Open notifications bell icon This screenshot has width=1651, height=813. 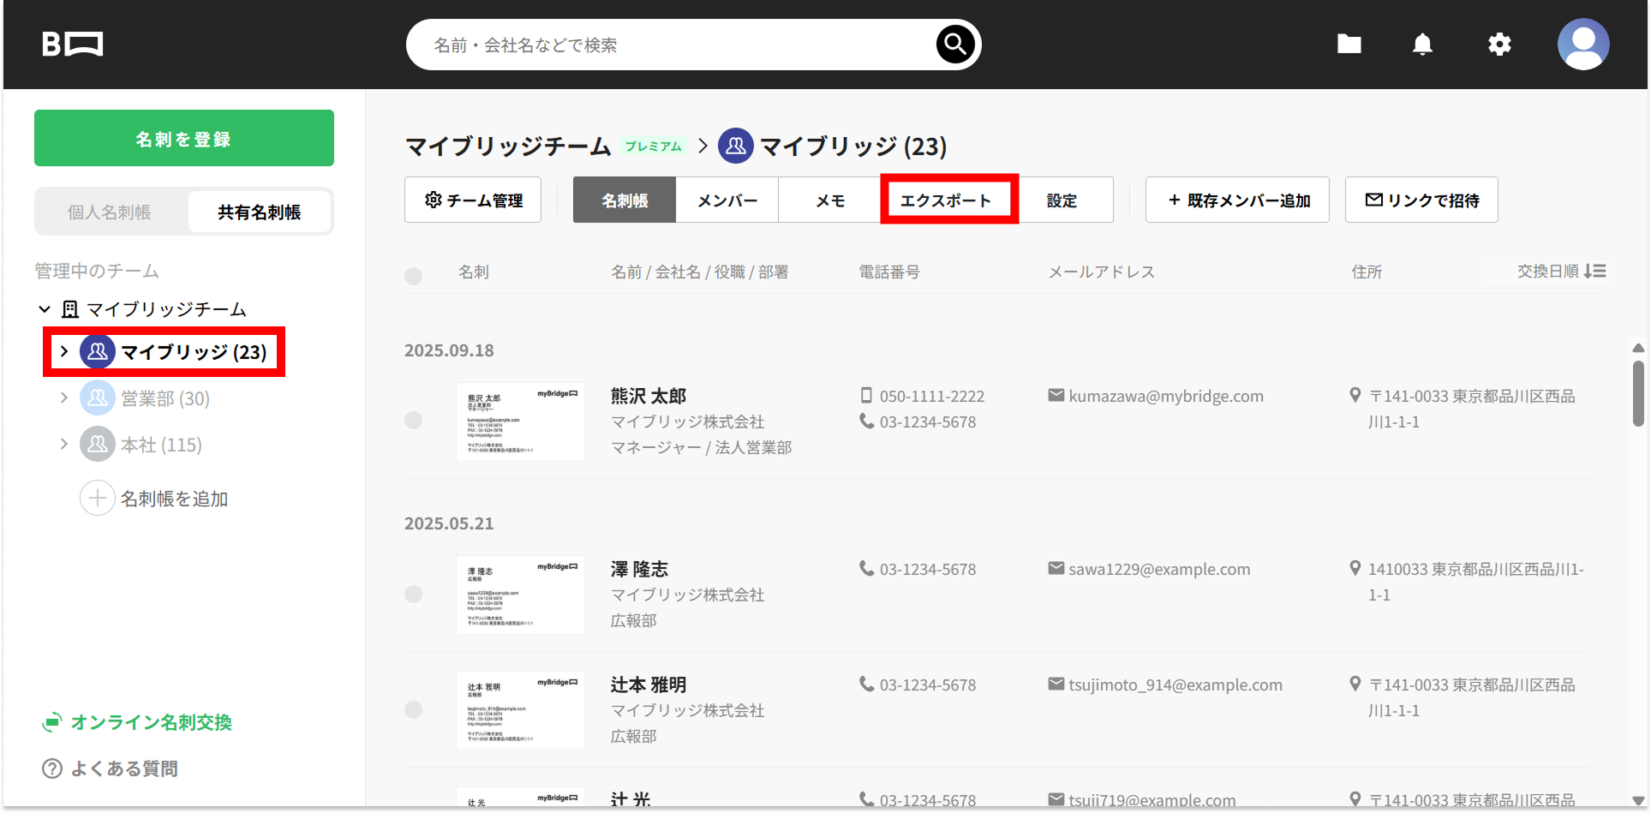point(1422,44)
